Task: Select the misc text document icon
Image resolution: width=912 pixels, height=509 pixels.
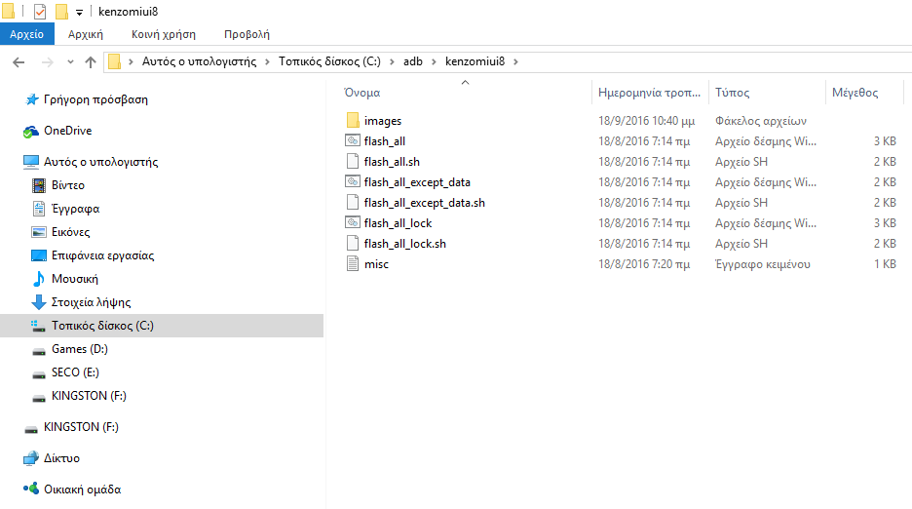Action: point(353,264)
